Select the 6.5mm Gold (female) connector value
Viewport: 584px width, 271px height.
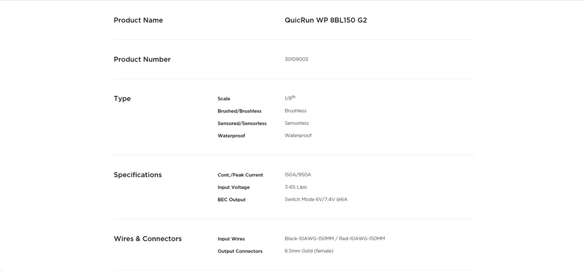pos(309,251)
